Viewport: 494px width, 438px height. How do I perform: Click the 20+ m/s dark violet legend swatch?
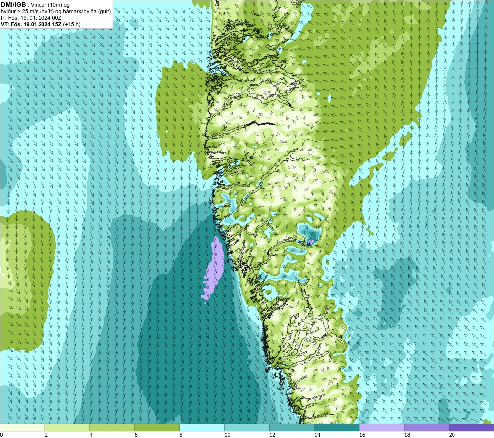pyautogui.click(x=471, y=427)
